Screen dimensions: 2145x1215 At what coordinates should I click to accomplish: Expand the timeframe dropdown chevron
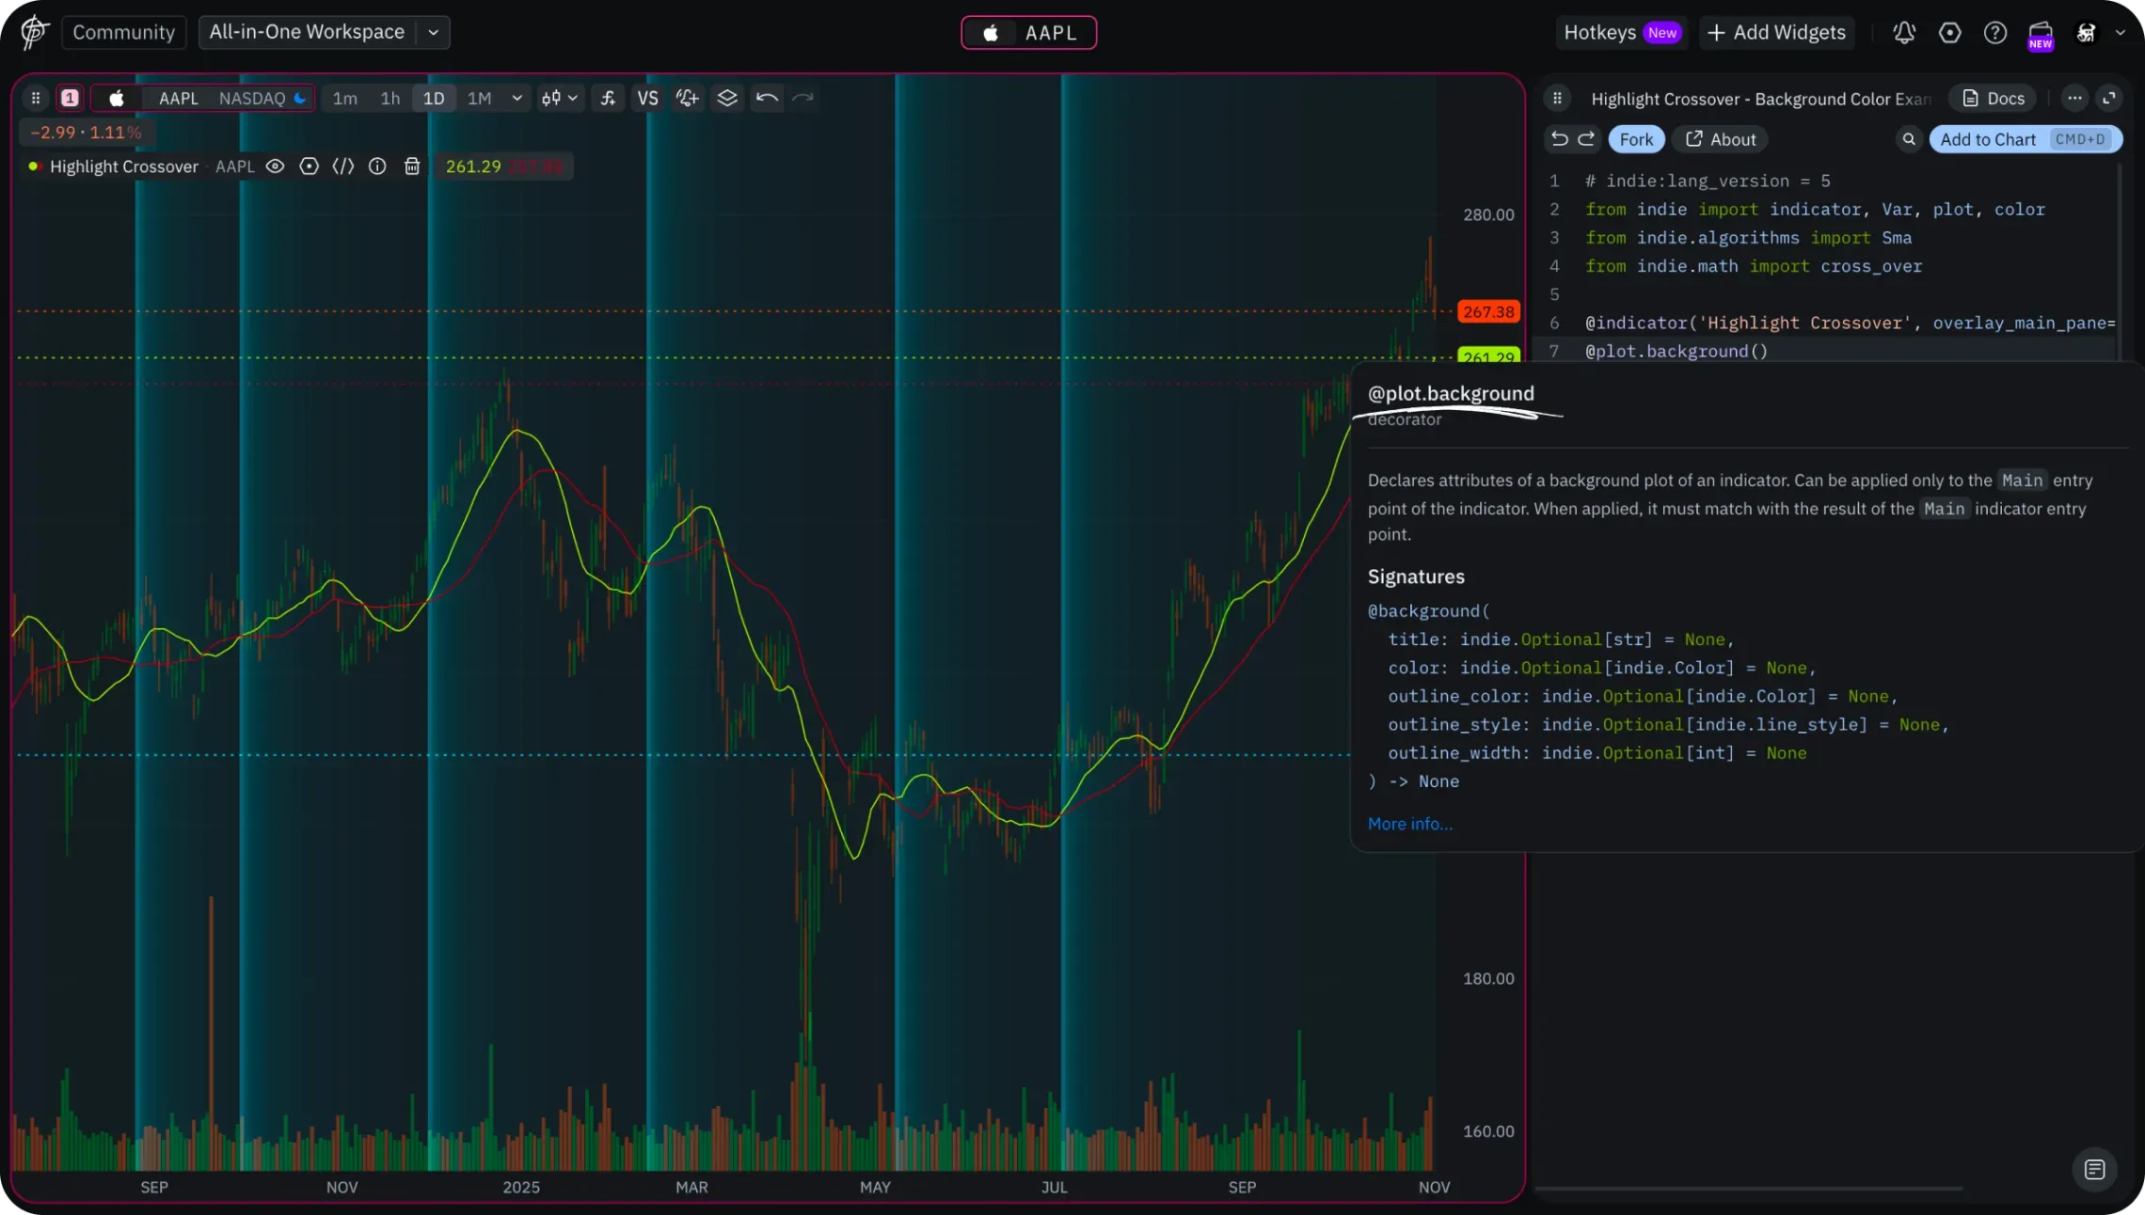[x=516, y=98]
